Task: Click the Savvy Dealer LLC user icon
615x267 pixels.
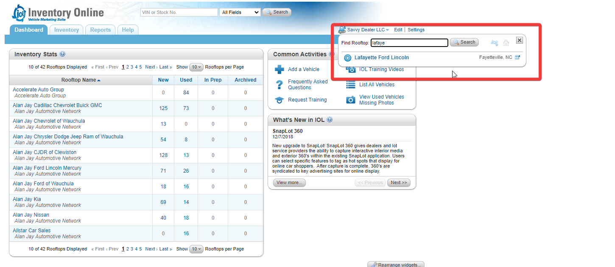Action: pos(342,30)
